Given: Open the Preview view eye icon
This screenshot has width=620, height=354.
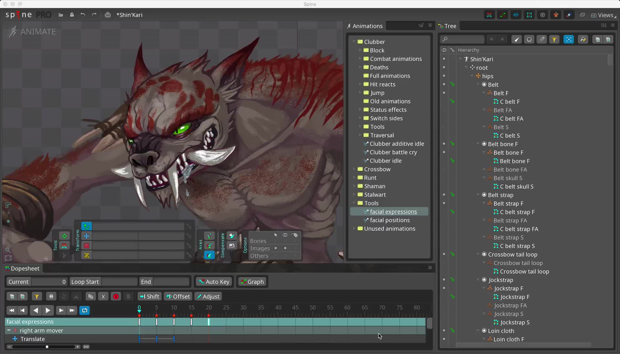Looking at the screenshot, I should [x=516, y=15].
